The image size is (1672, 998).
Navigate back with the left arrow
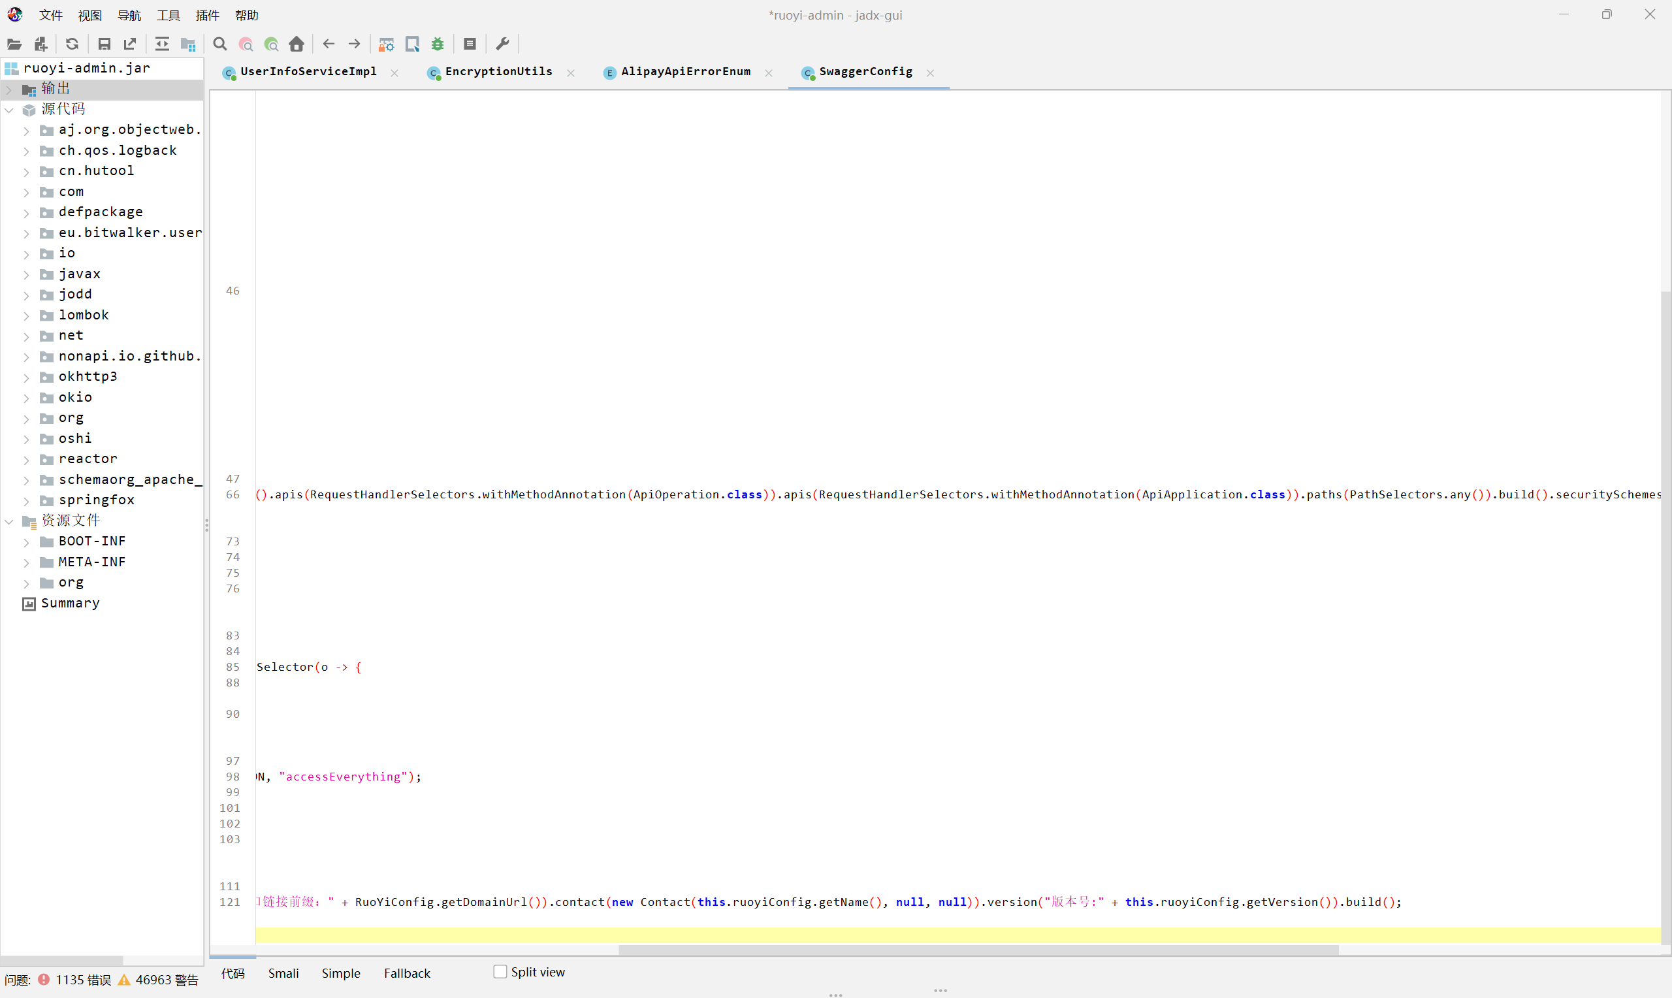pos(329,44)
